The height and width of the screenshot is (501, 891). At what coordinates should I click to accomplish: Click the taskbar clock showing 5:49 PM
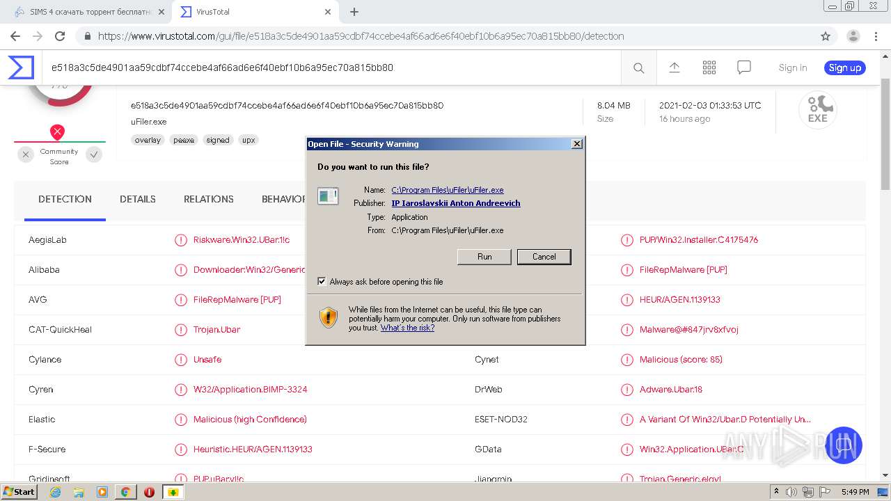[855, 492]
